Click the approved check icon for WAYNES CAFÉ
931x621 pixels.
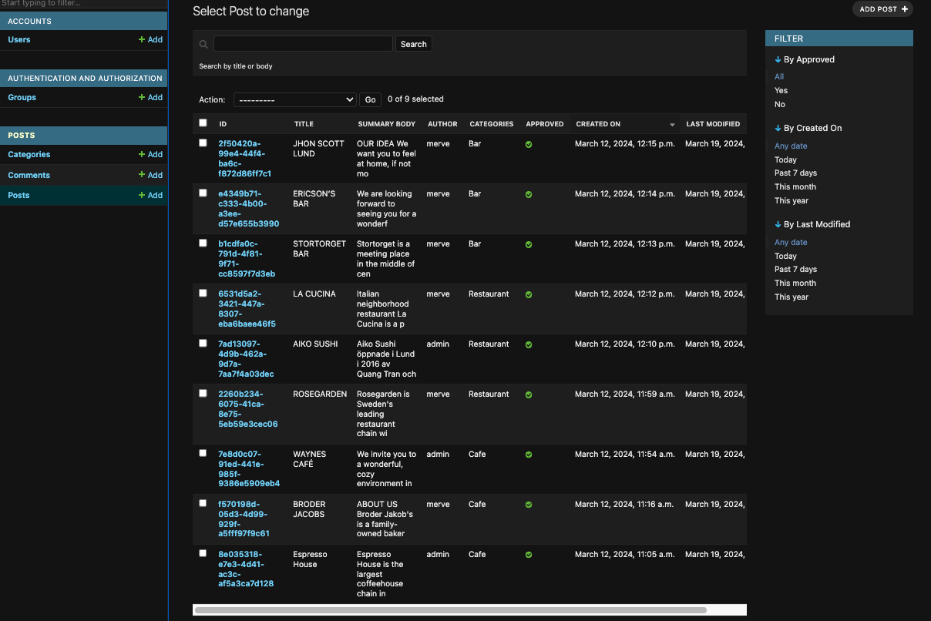point(529,455)
